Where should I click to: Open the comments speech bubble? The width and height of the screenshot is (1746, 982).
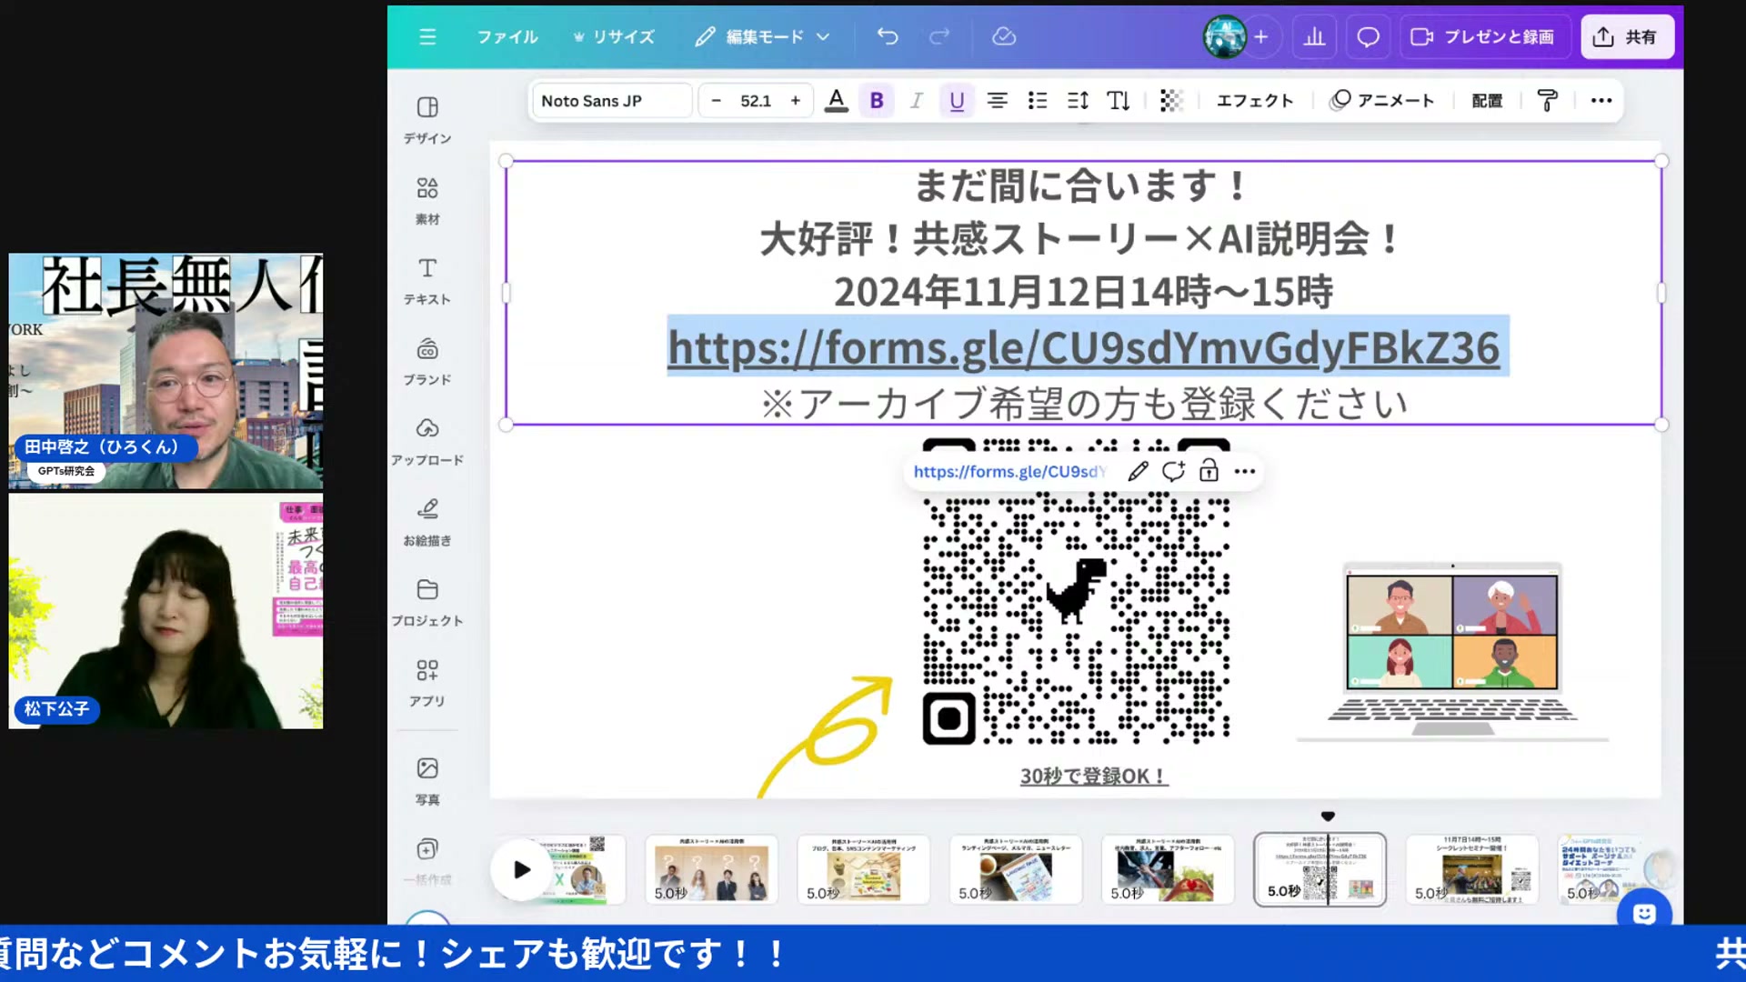click(1368, 36)
